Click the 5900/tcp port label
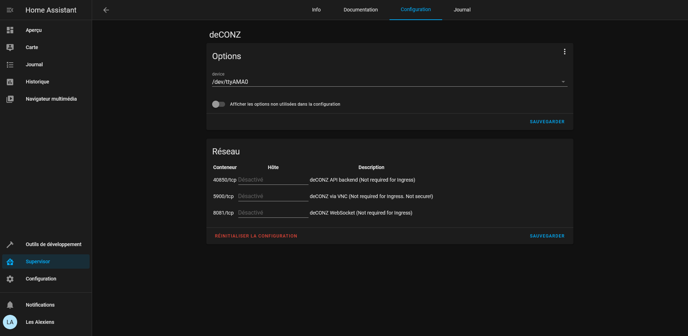The image size is (688, 336). [x=223, y=196]
